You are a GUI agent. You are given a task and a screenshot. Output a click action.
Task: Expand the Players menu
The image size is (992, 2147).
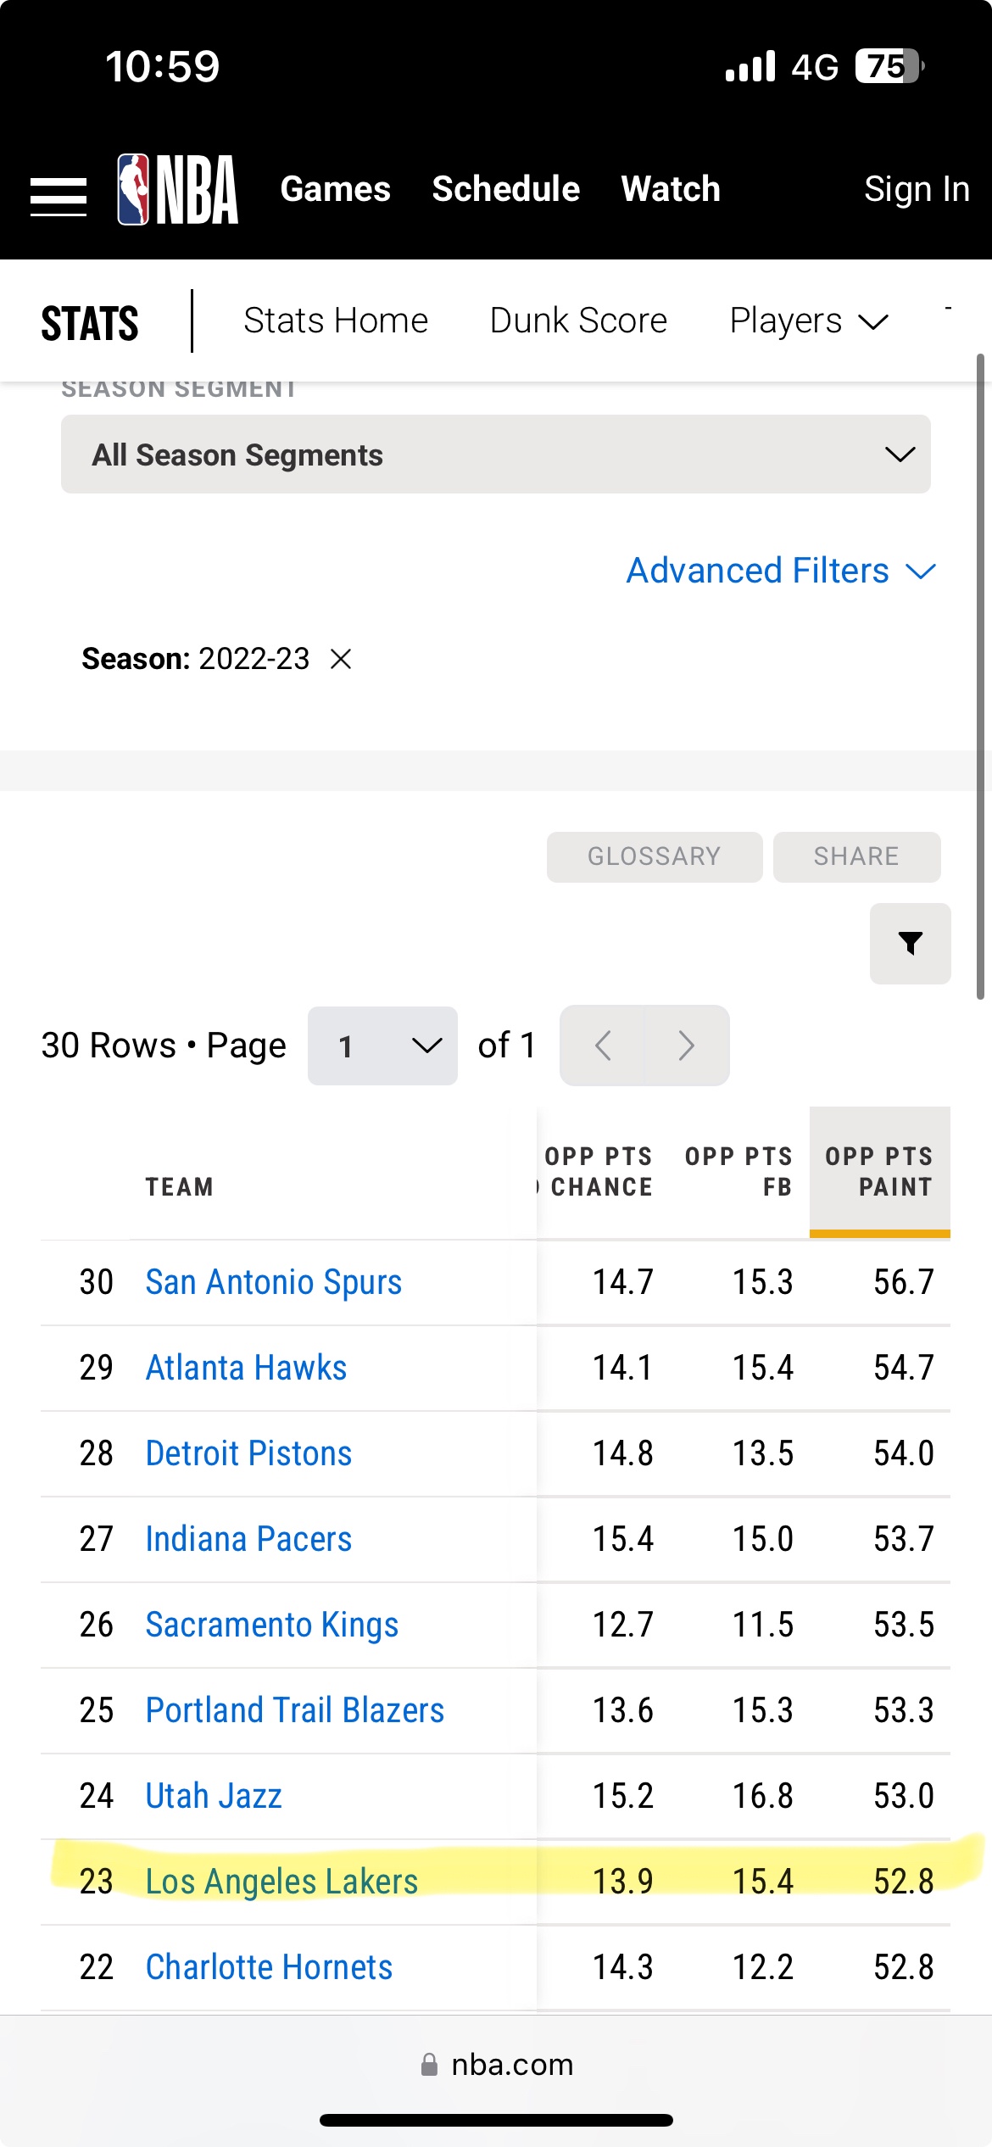(808, 321)
